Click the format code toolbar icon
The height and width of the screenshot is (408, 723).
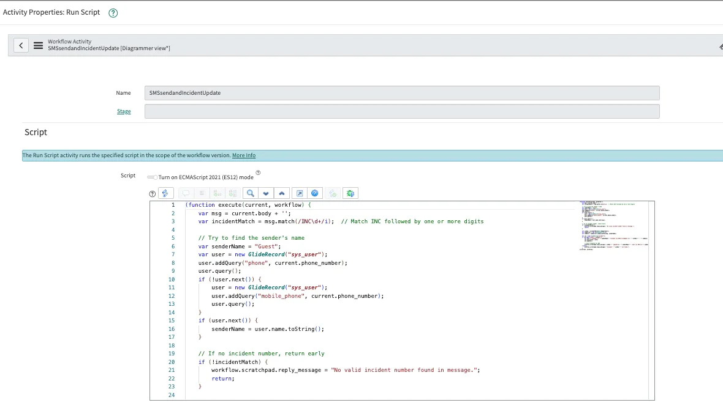point(202,193)
